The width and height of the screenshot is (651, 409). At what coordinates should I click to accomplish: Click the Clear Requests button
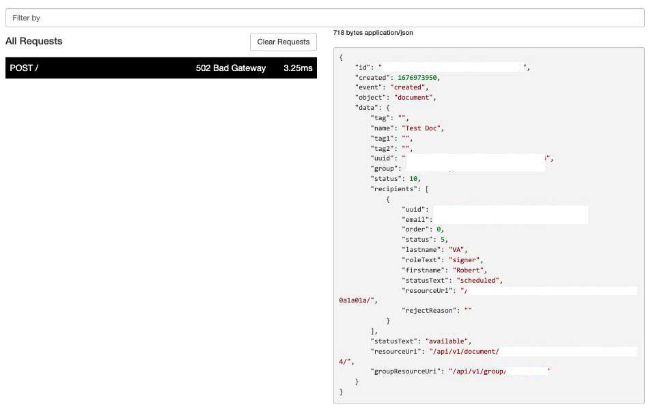(x=283, y=42)
